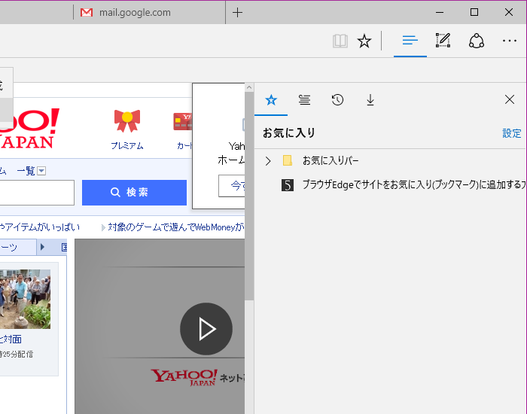527x414 pixels.
Task: Play the Yahoo Japan video
Action: (206, 329)
